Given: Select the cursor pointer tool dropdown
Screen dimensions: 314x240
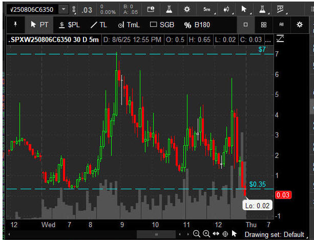Looking at the screenshot, I should [x=246, y=9].
